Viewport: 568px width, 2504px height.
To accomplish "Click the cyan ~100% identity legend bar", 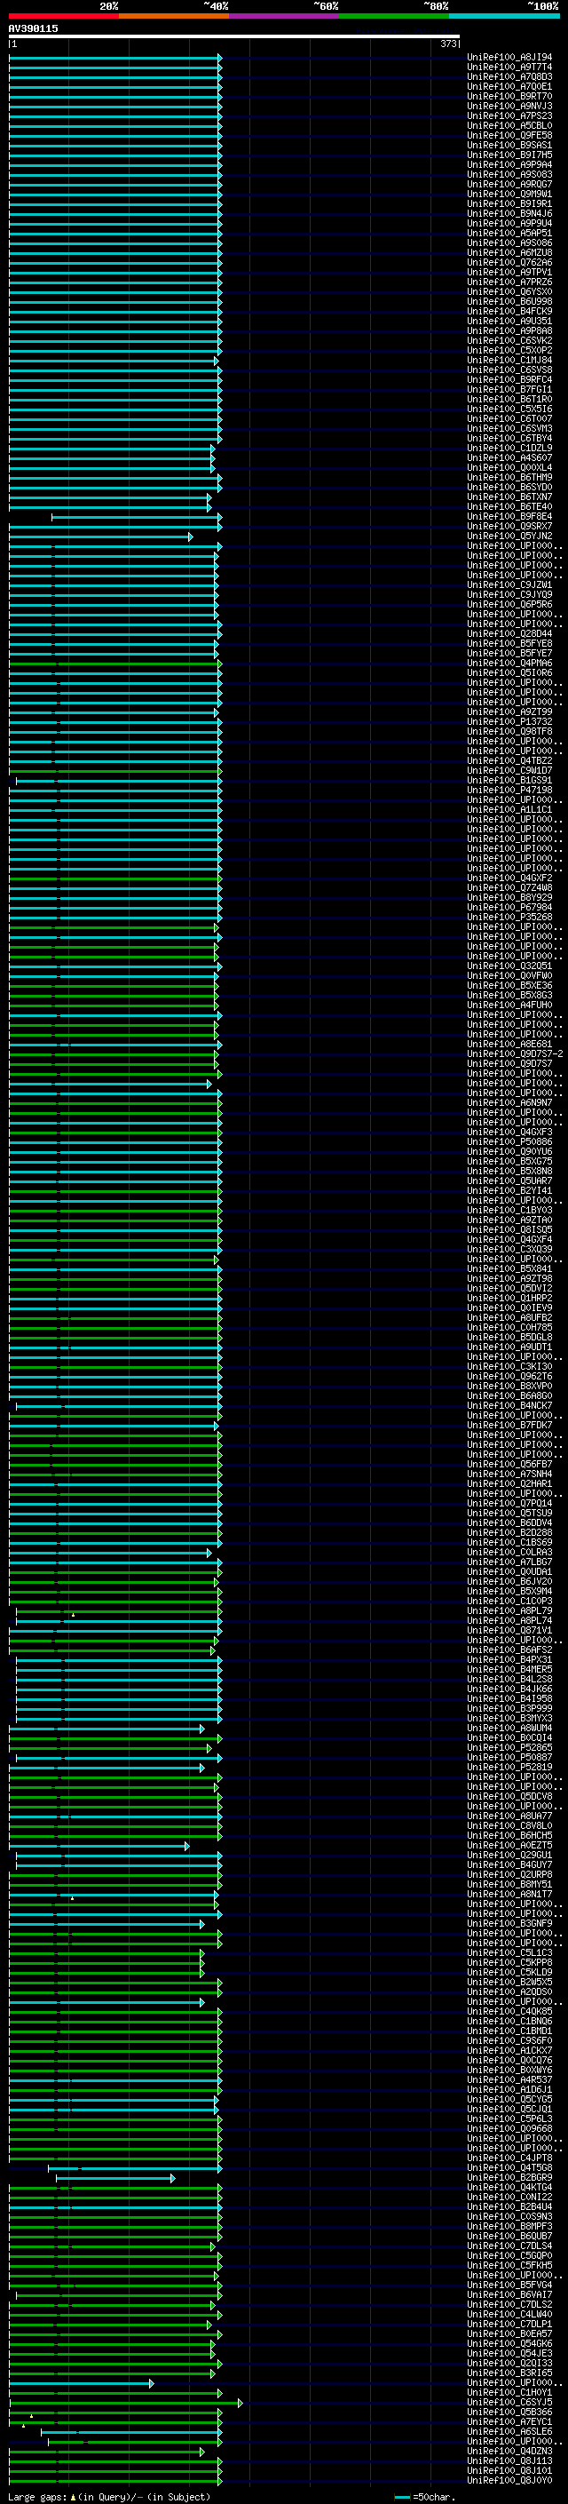I will [x=504, y=16].
